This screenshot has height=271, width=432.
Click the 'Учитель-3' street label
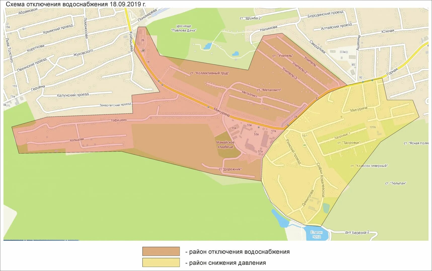tap(290, 73)
